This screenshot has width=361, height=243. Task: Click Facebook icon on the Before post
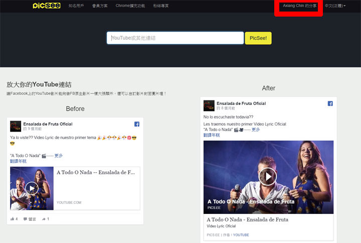point(136,124)
